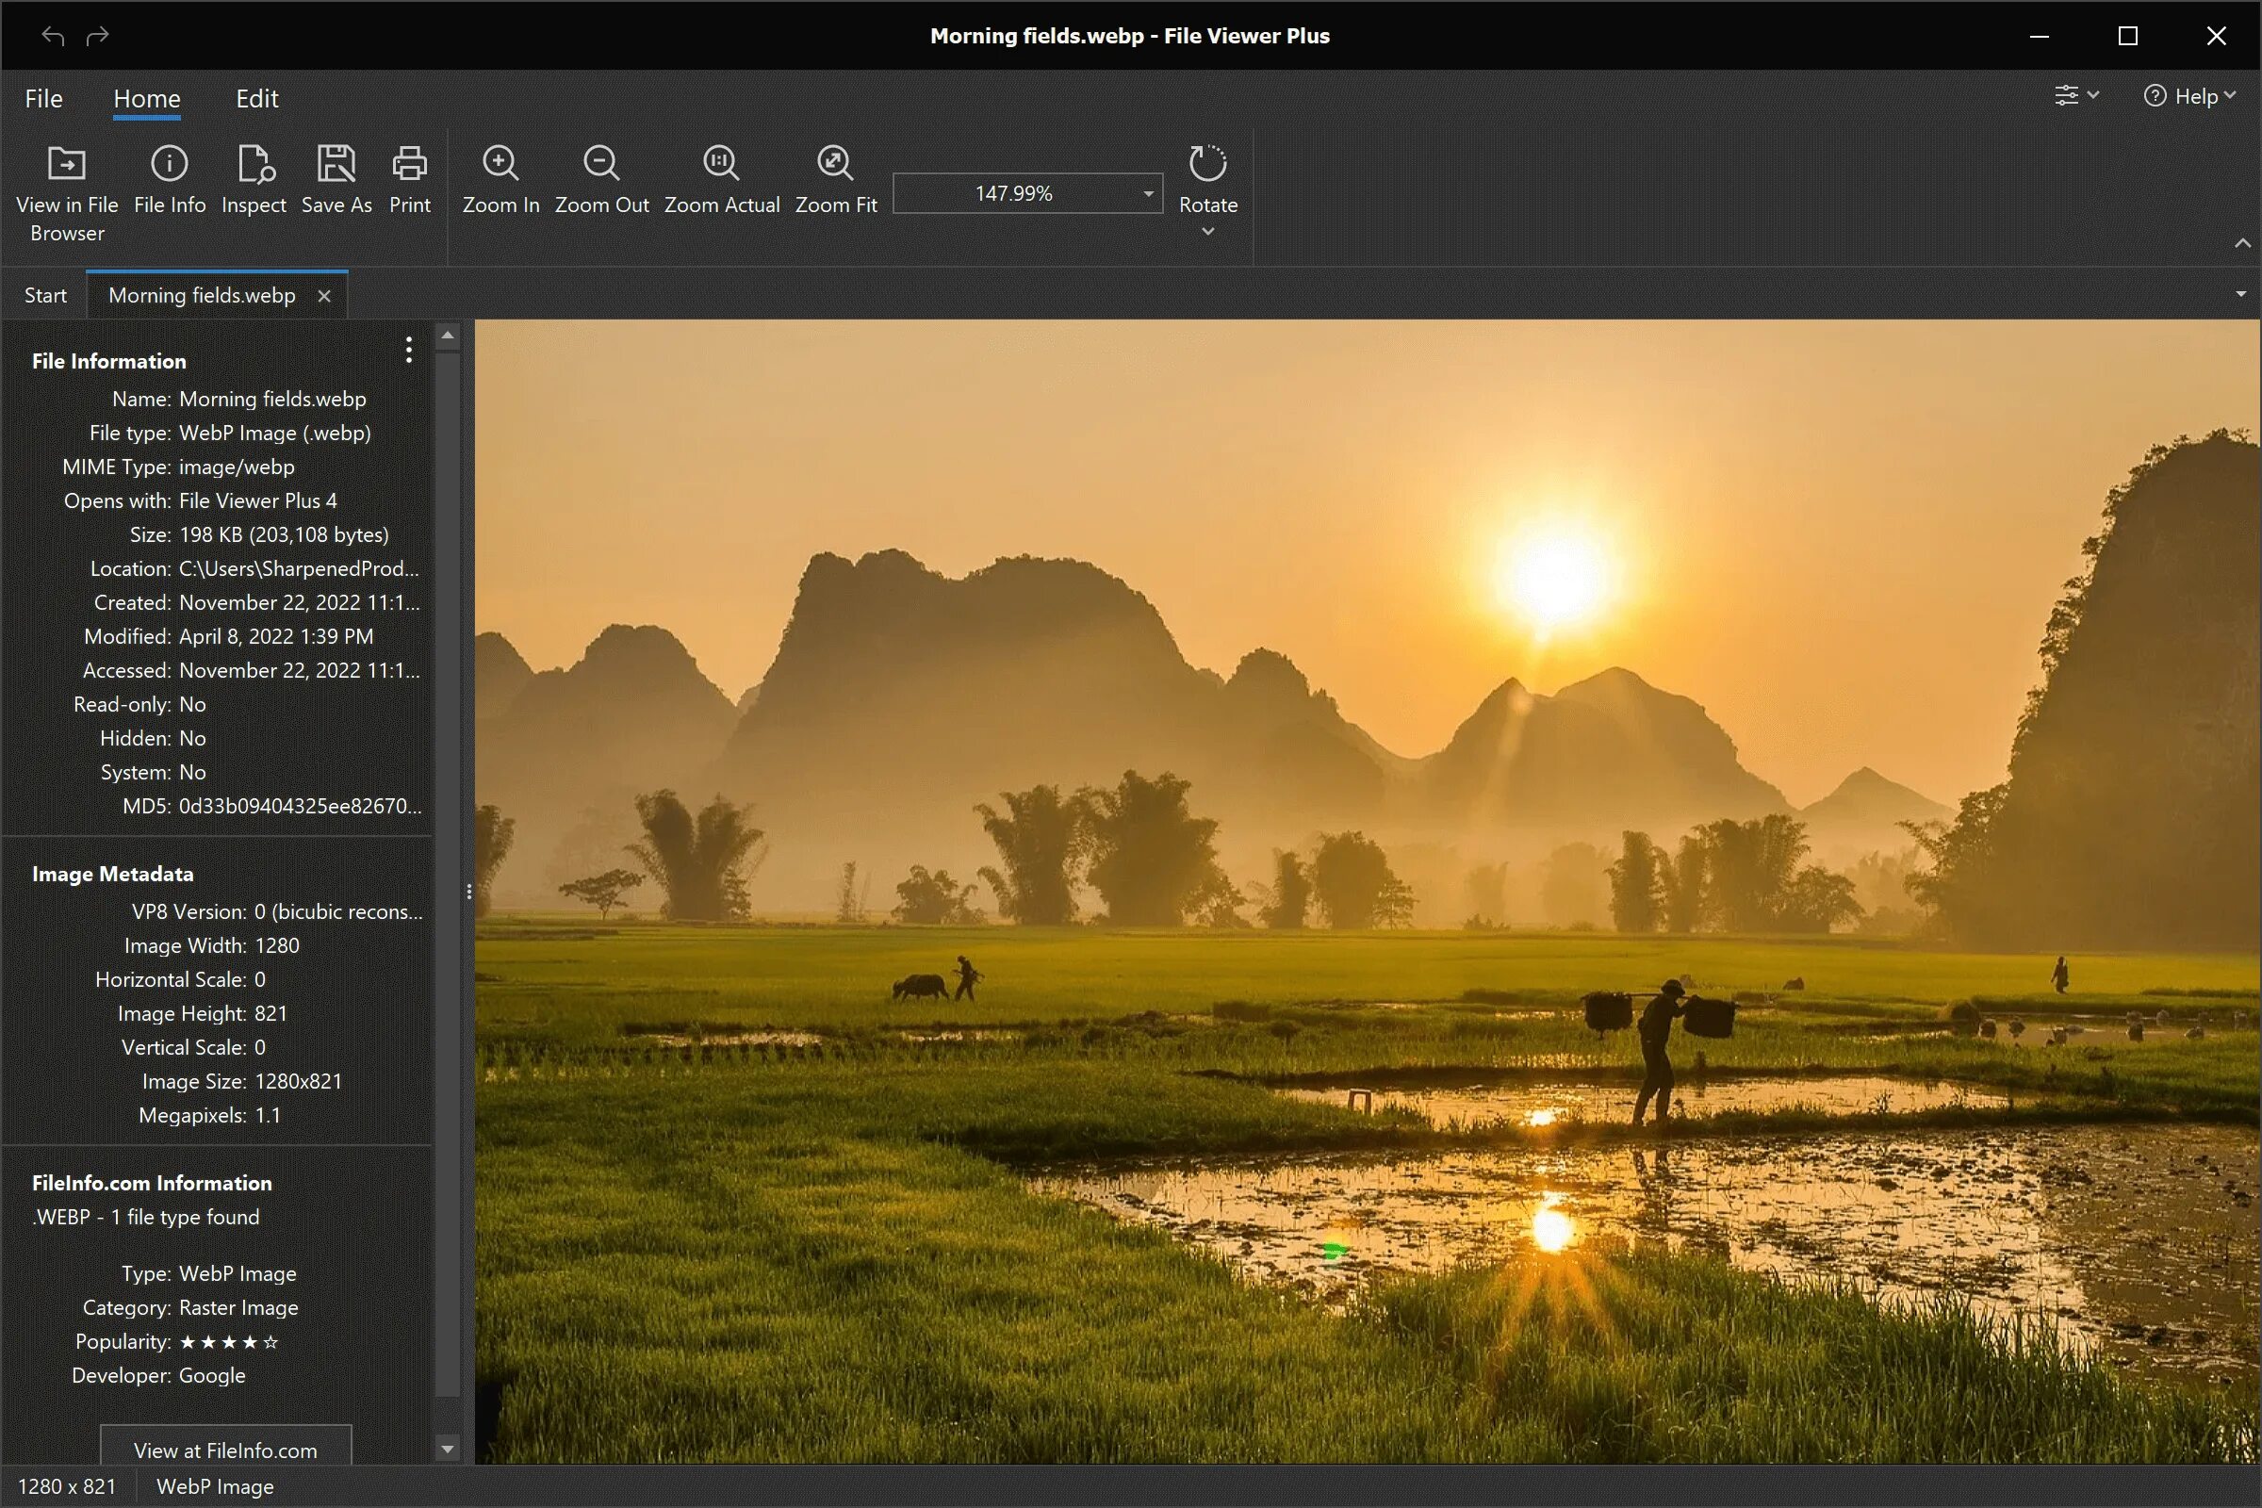
Task: Open the settings sliders dropdown
Action: click(2075, 96)
